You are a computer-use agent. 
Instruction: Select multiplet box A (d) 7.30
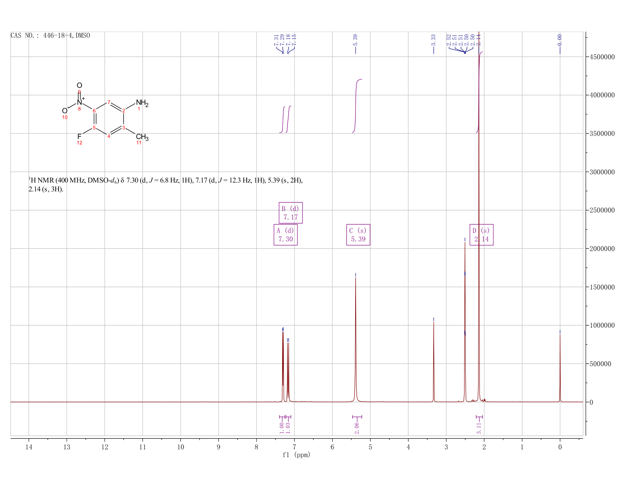pyautogui.click(x=286, y=235)
